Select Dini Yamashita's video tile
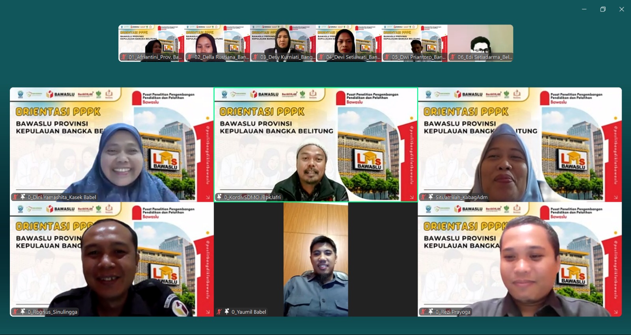 (112, 145)
